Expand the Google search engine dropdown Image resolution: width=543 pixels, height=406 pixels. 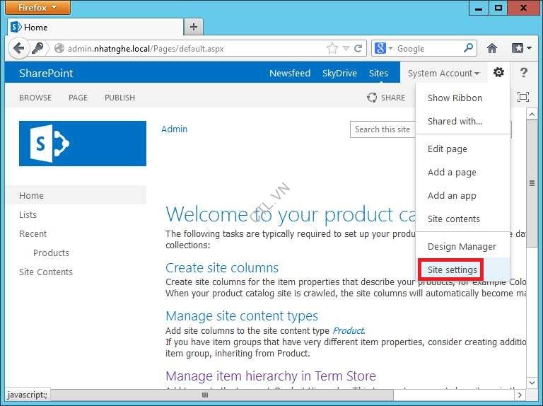click(x=385, y=49)
